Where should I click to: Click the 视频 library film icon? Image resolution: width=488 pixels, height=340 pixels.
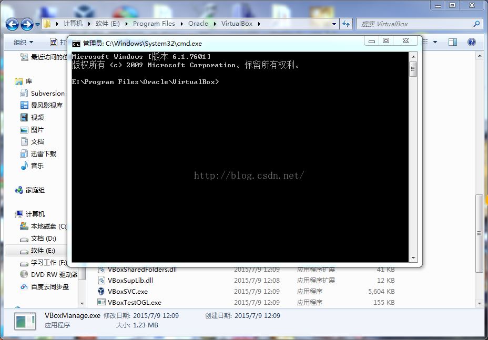[24, 118]
